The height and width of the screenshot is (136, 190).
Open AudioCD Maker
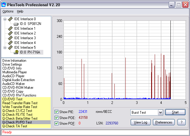coord(13,84)
